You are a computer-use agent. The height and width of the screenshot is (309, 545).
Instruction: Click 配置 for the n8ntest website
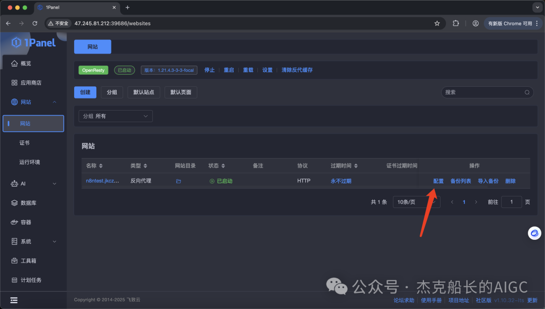439,181
